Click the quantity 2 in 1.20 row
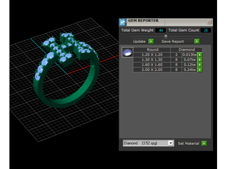This screenshot has width=226, height=169. [x=176, y=54]
